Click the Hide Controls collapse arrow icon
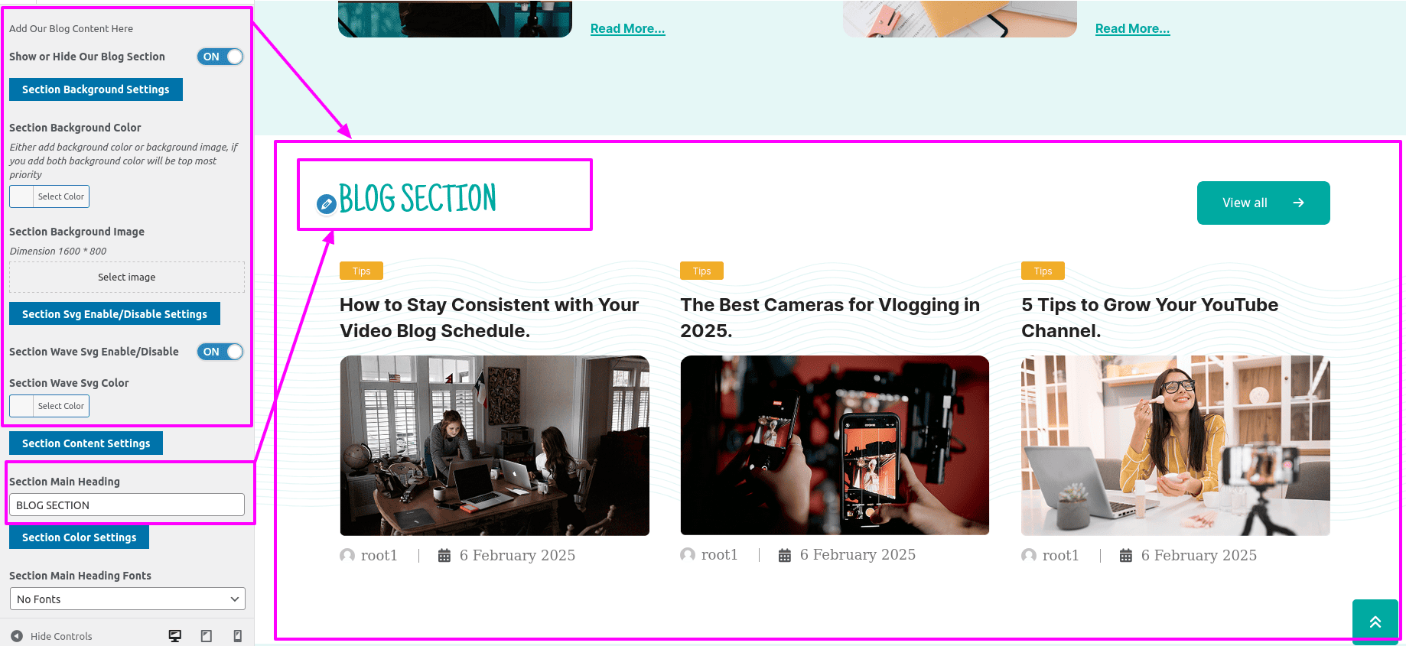The width and height of the screenshot is (1406, 646). [17, 636]
